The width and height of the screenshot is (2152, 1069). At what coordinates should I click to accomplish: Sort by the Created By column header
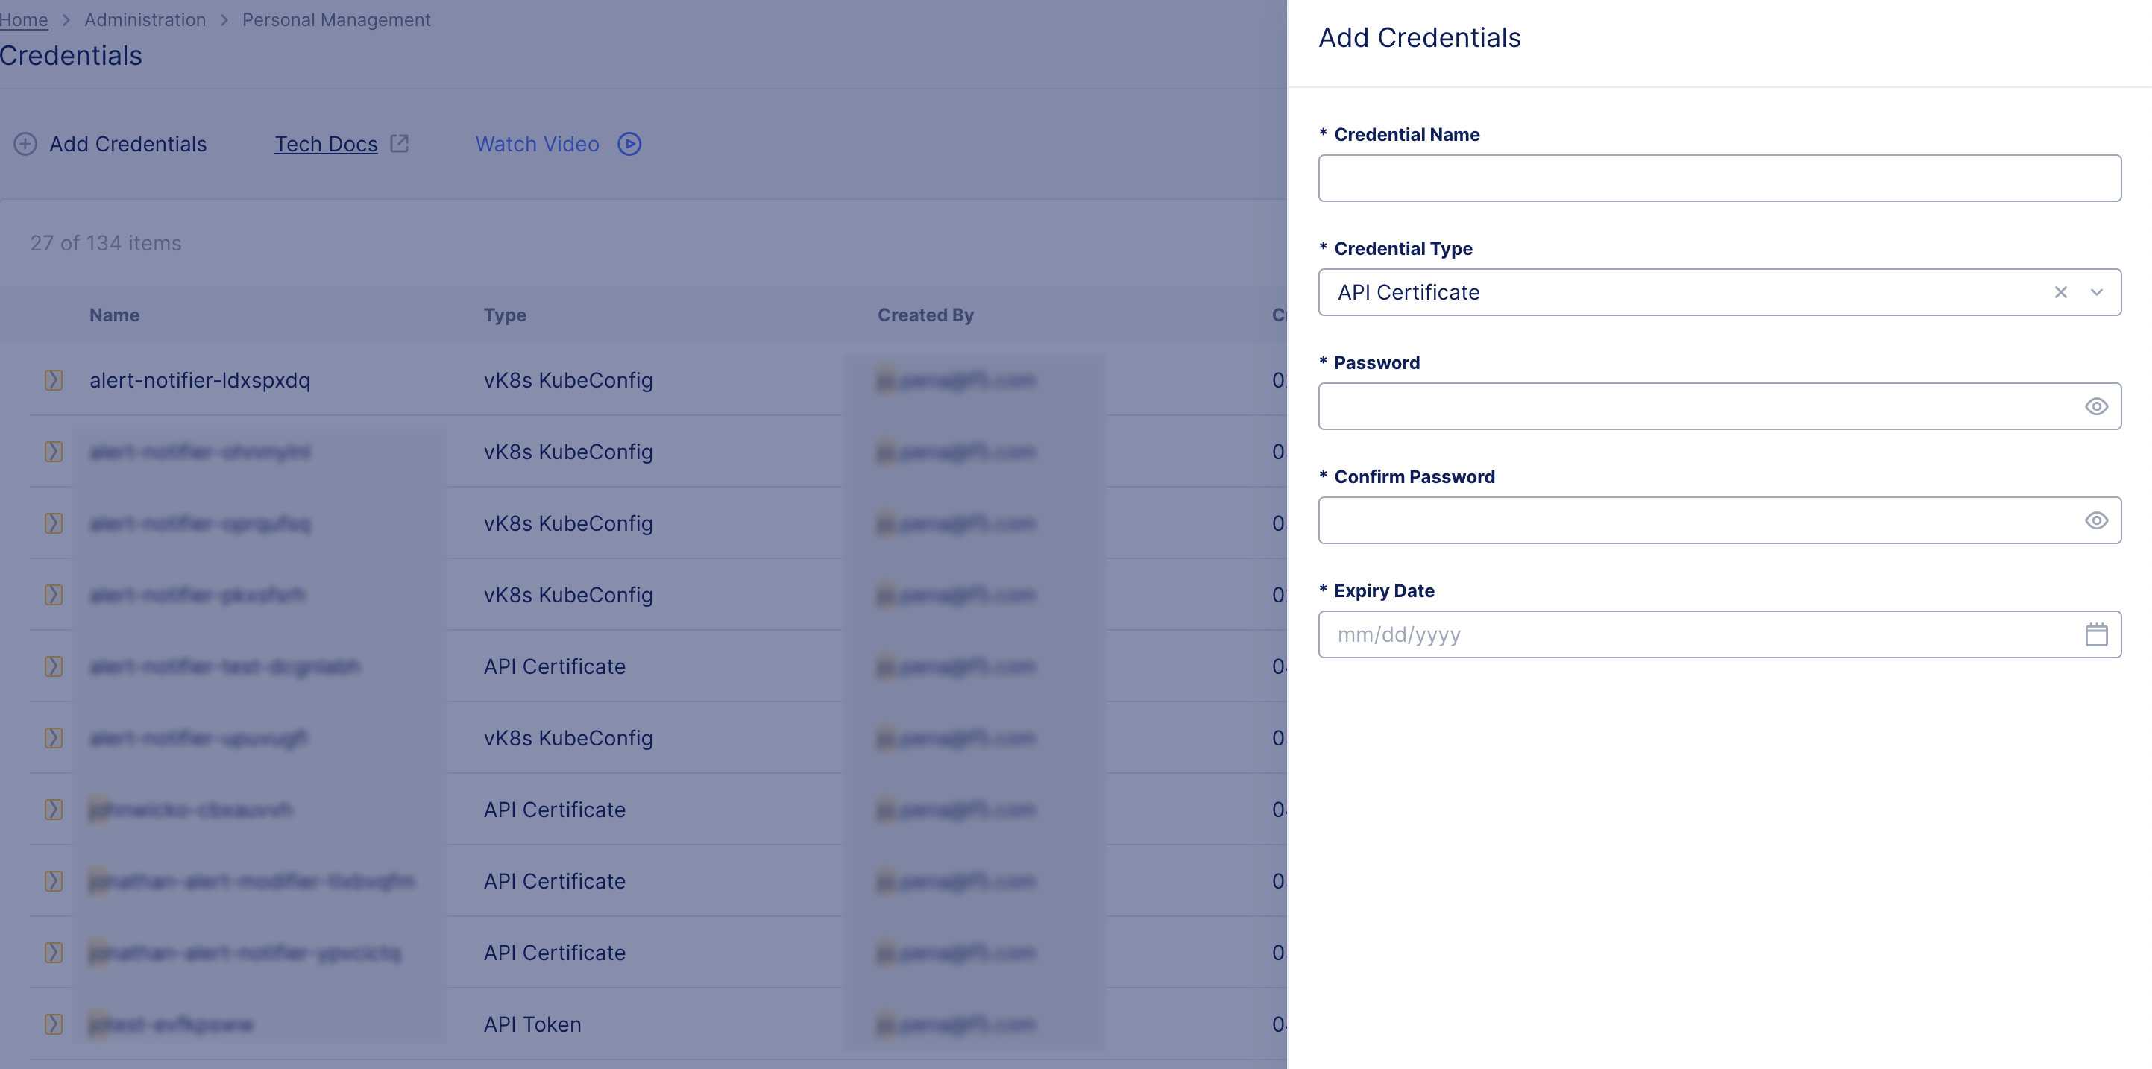[925, 315]
